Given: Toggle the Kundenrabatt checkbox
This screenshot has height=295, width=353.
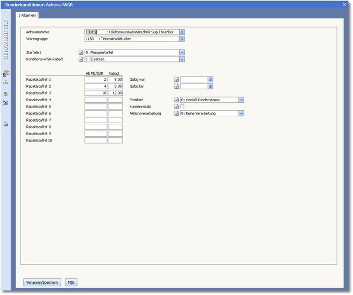Looking at the screenshot, I should click(182, 107).
